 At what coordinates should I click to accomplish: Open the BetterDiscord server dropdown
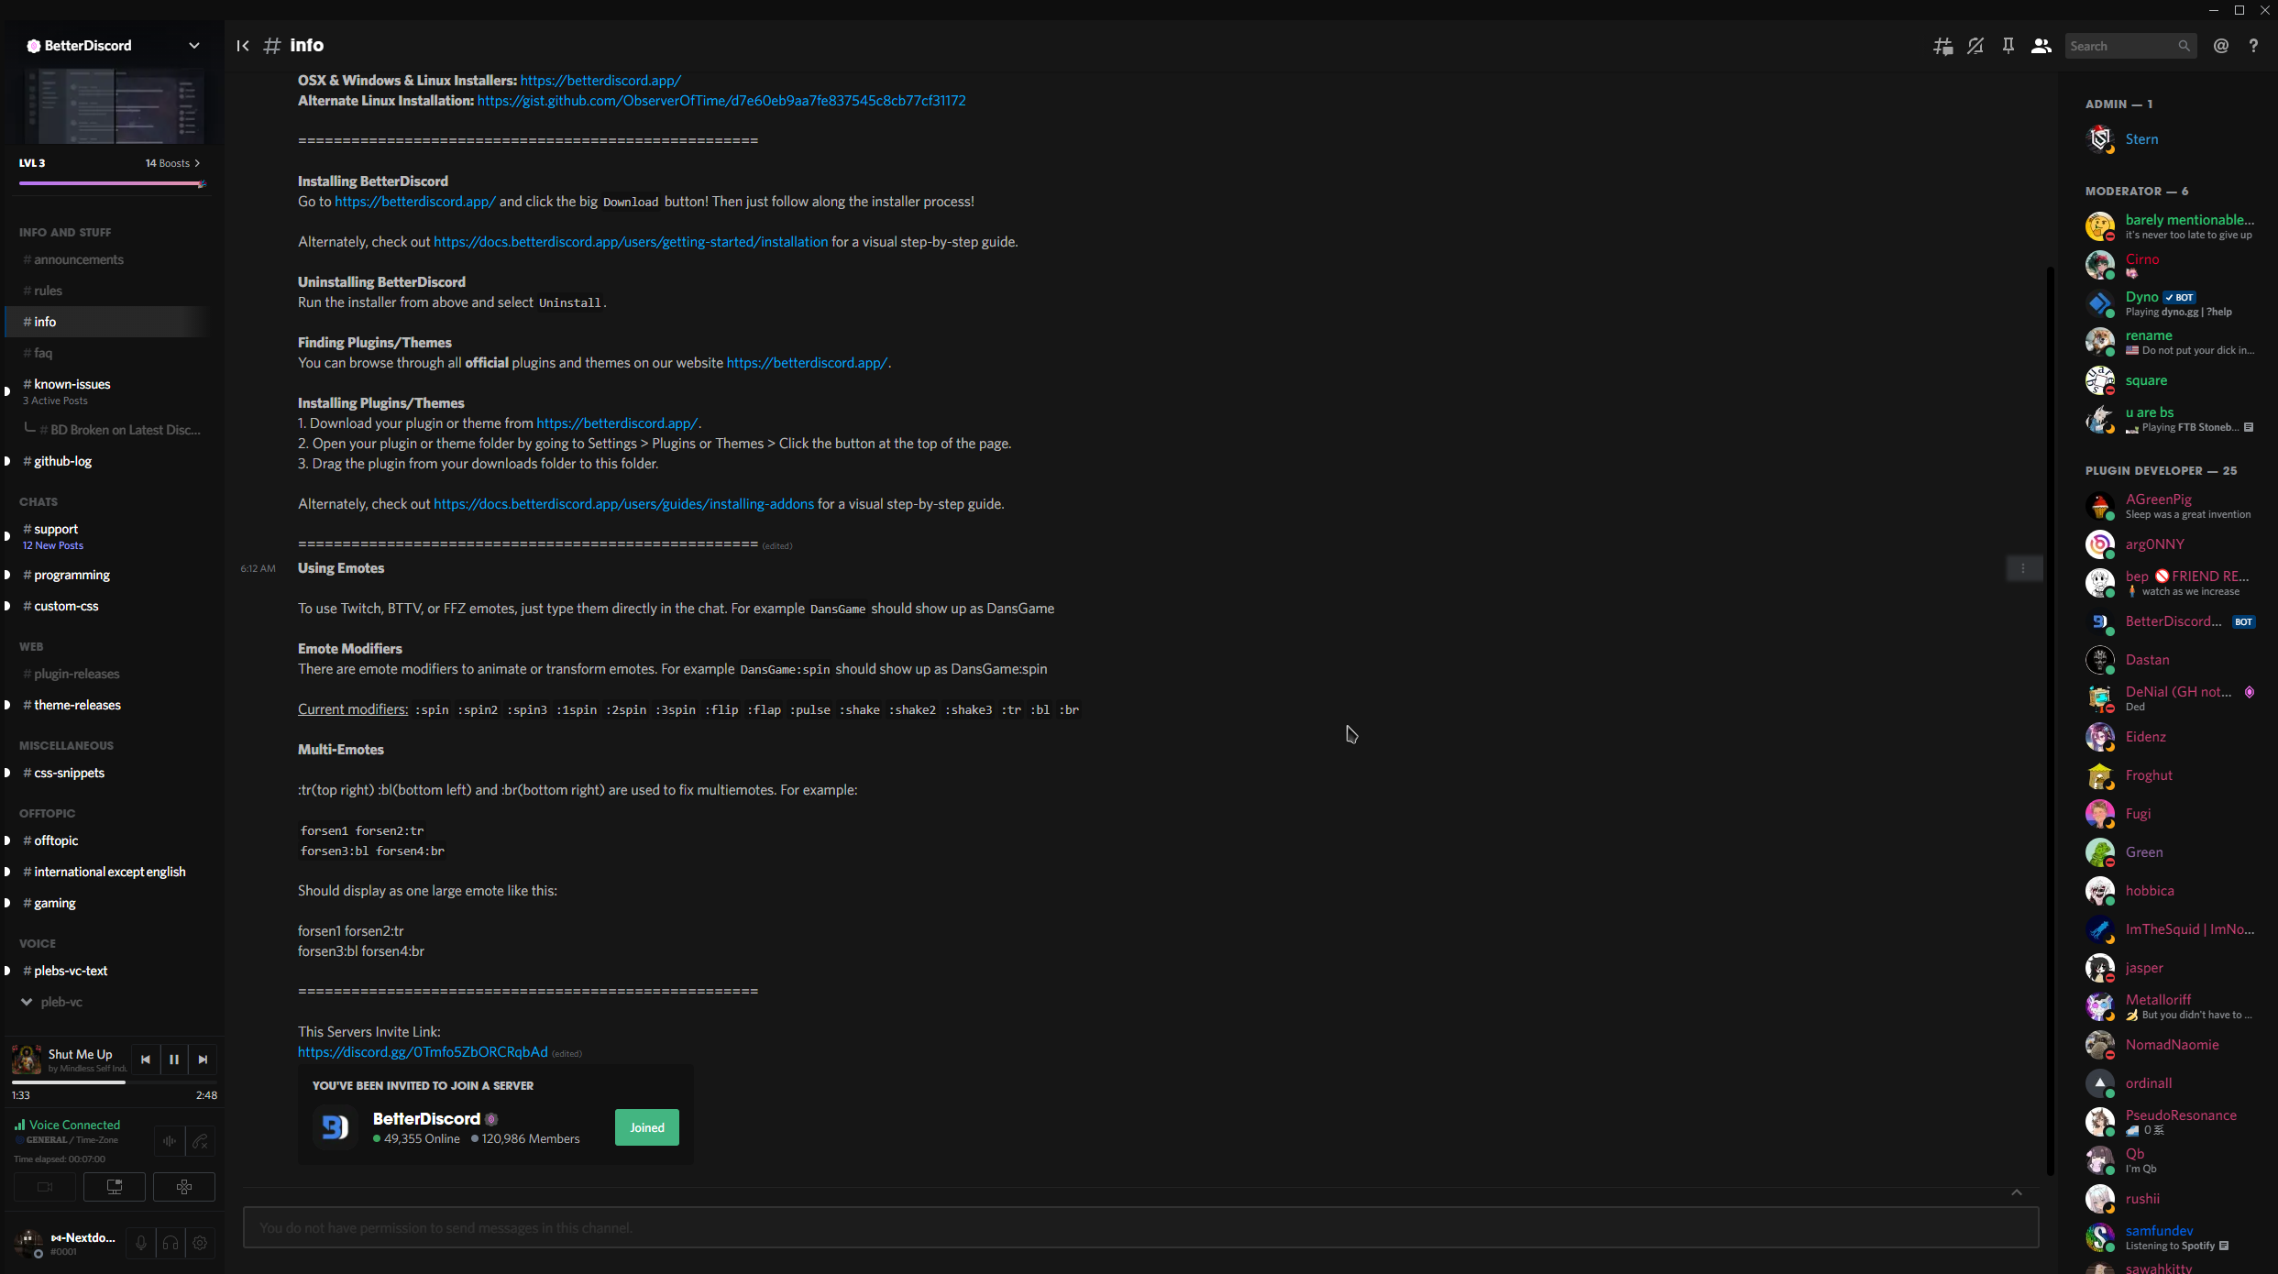point(193,45)
